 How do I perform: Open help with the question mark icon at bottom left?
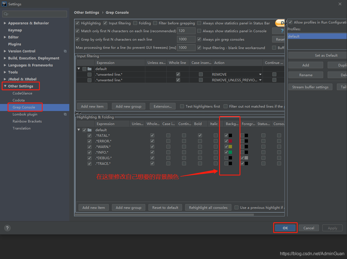click(x=8, y=228)
